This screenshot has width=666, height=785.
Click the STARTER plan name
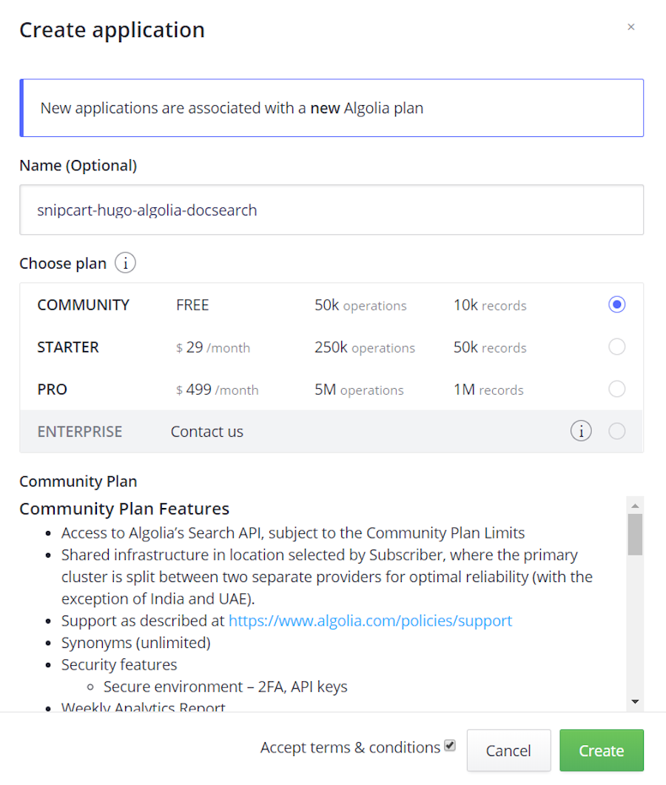(67, 347)
